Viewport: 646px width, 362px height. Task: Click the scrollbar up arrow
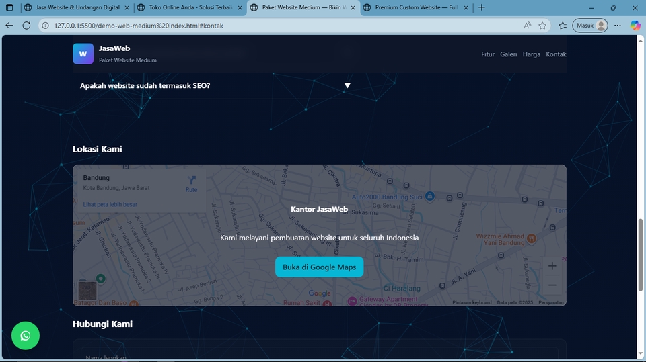coord(640,40)
